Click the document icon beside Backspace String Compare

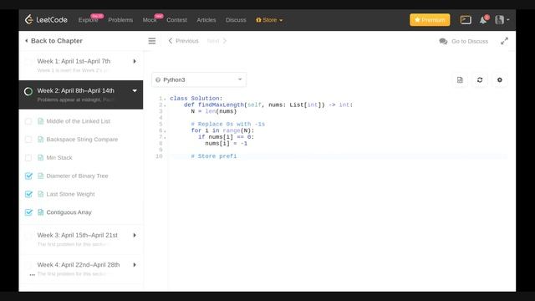pos(41,140)
